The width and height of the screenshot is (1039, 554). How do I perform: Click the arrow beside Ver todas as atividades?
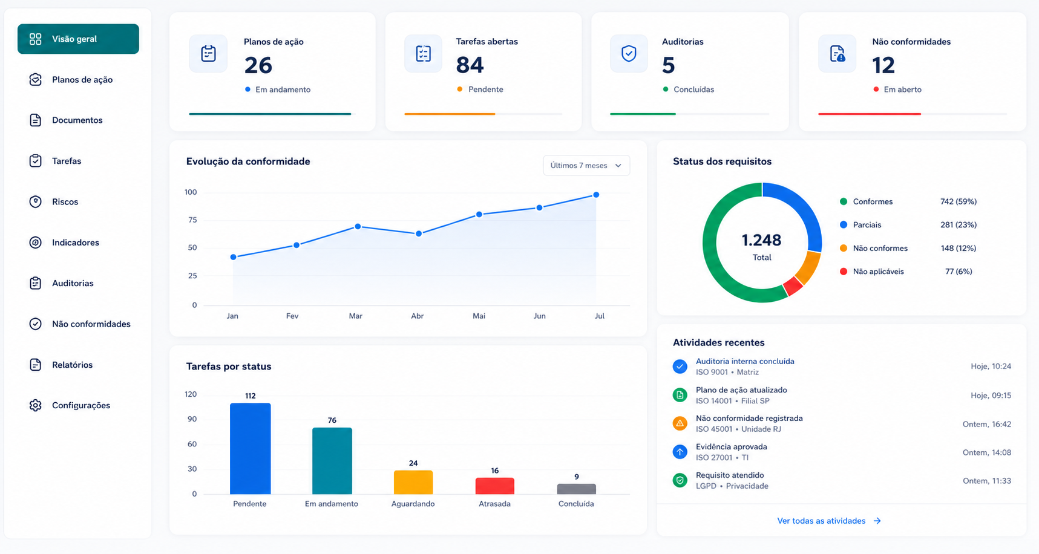click(877, 521)
